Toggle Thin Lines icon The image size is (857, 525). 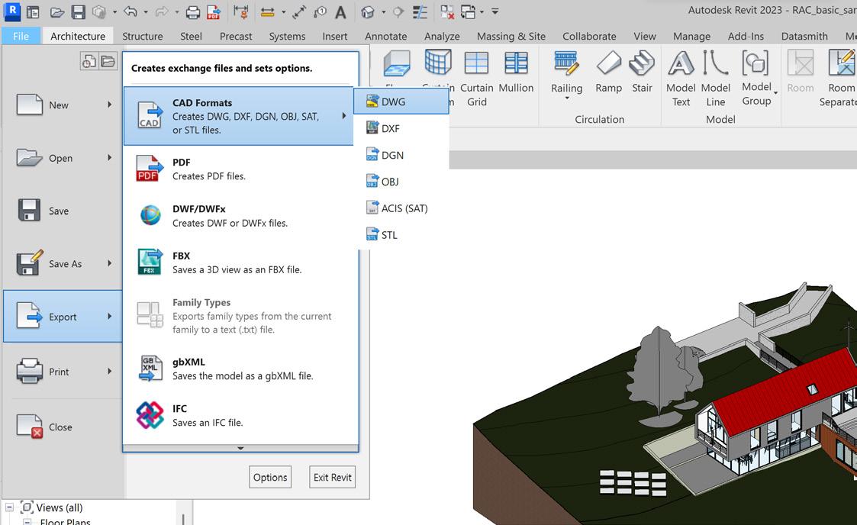click(x=420, y=12)
